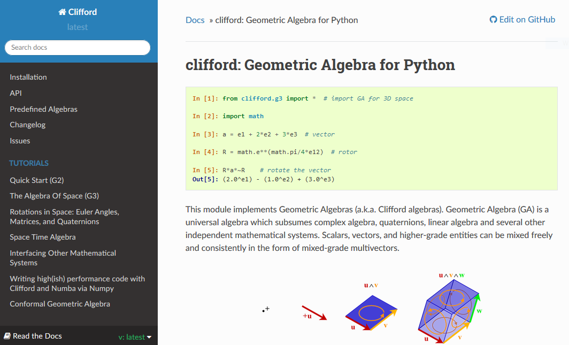Click the Out[5] result line
The image size is (569, 345).
[264, 179]
